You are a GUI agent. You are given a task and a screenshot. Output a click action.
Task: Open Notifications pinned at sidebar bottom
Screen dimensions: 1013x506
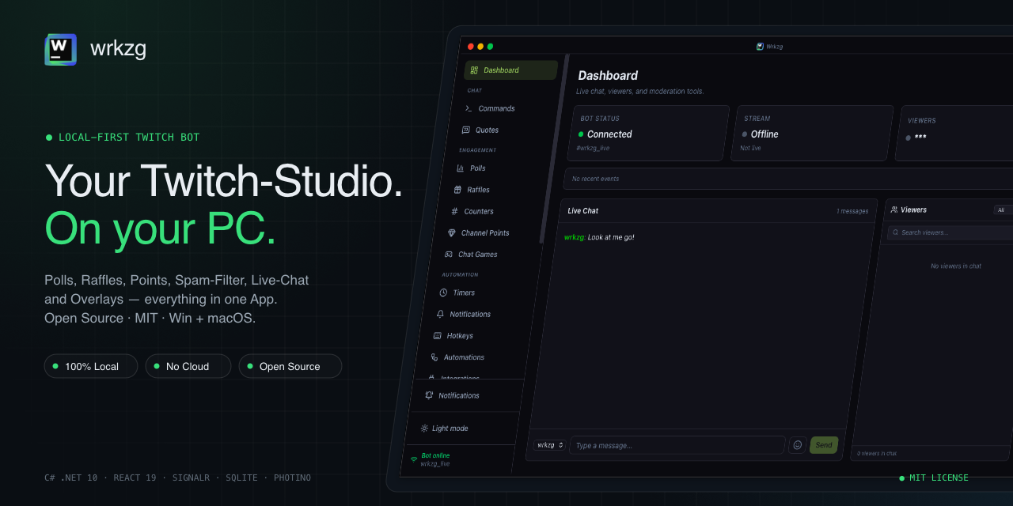453,395
